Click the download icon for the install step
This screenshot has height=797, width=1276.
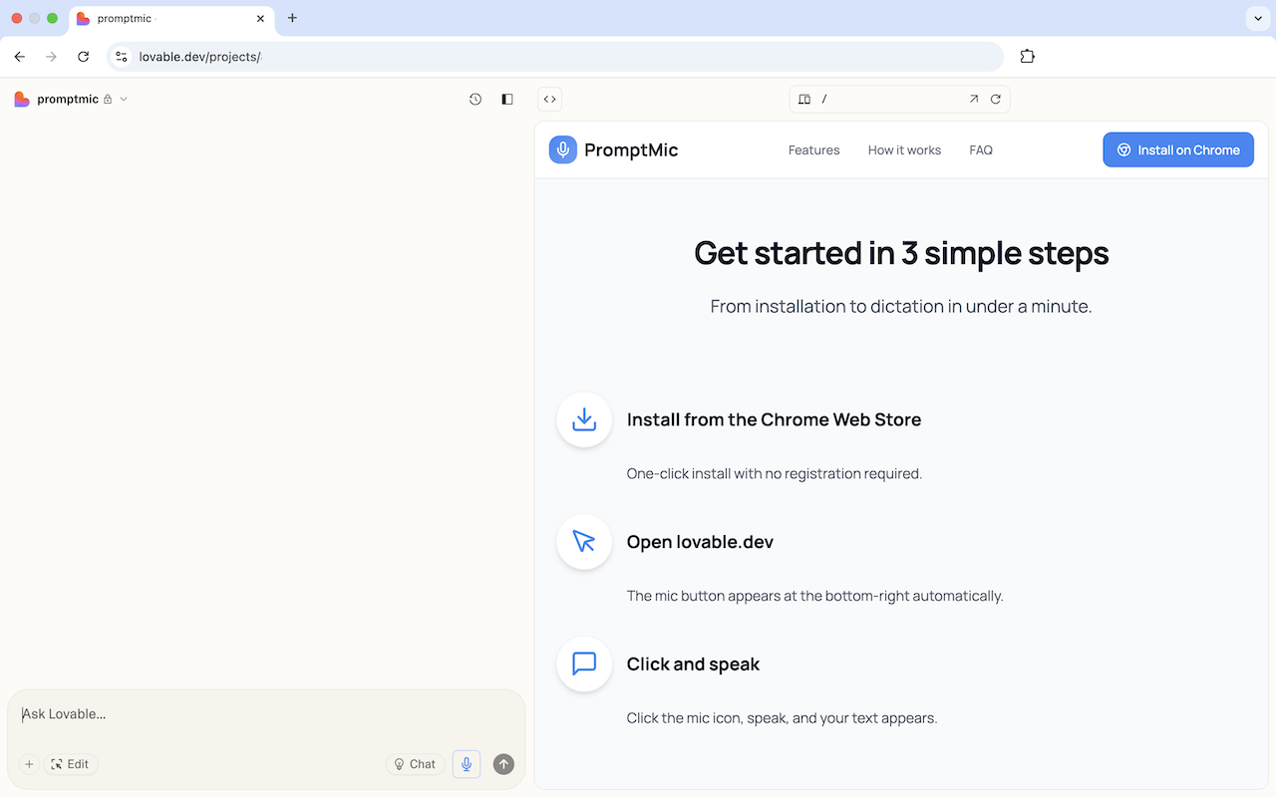coord(584,419)
